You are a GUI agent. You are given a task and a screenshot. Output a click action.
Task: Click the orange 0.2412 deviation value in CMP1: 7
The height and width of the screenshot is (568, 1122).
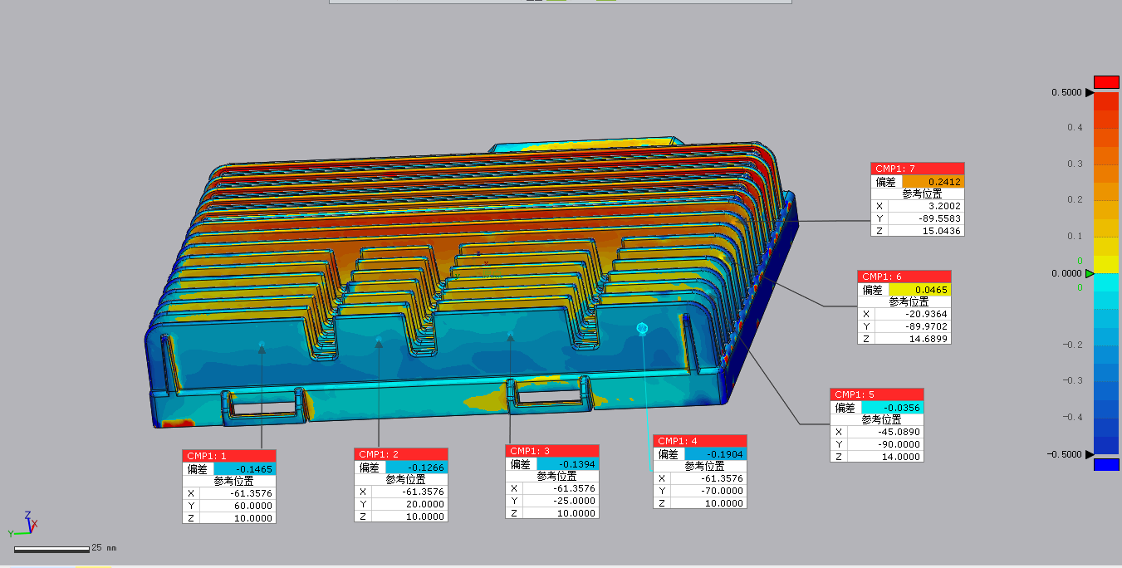pos(933,182)
